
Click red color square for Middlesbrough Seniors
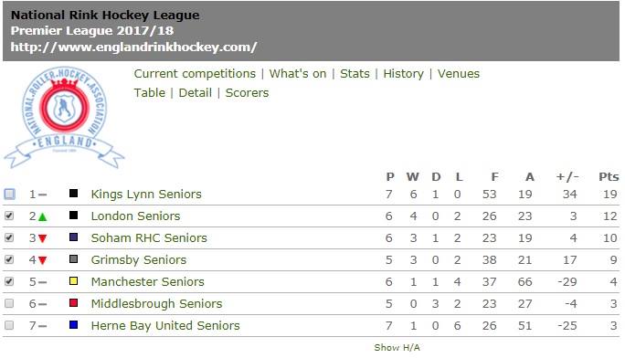point(73,303)
